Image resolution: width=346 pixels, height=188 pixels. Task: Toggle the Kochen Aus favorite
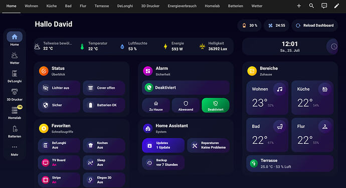(104, 145)
